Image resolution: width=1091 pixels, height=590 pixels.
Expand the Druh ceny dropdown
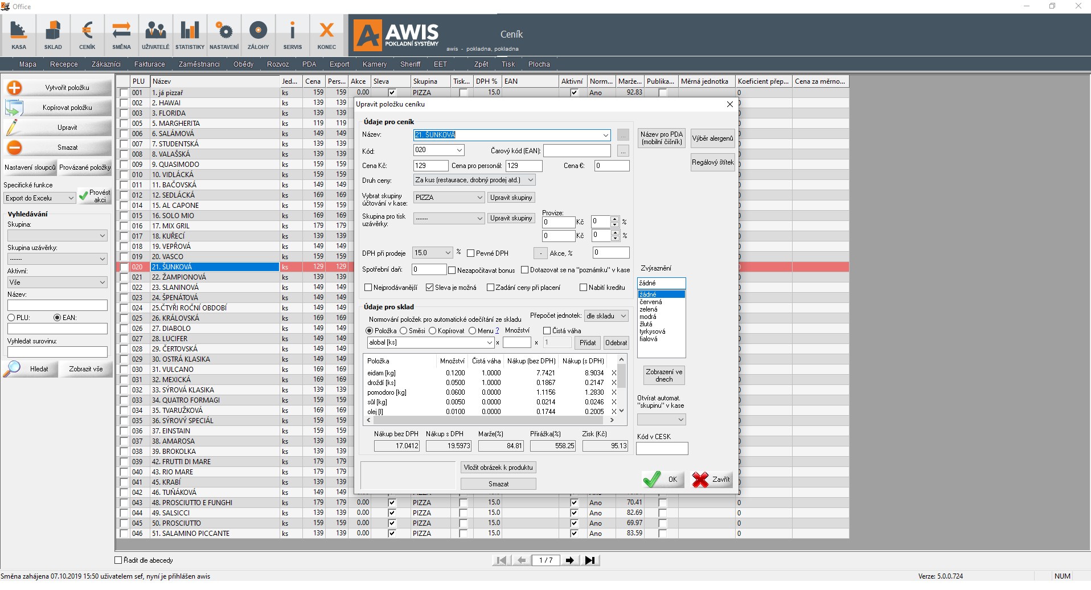pos(530,180)
